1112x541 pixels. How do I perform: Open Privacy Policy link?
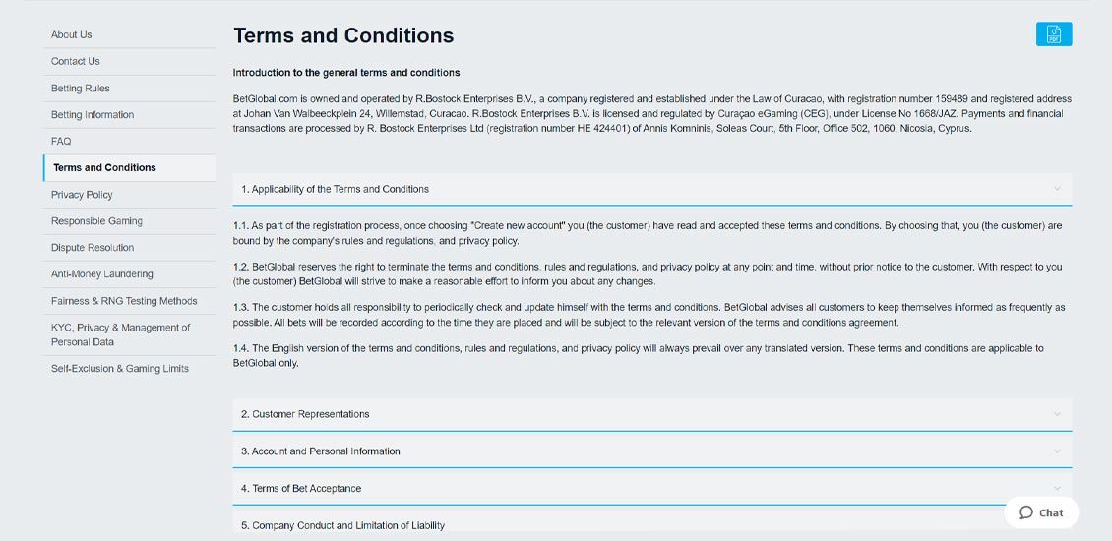click(82, 195)
